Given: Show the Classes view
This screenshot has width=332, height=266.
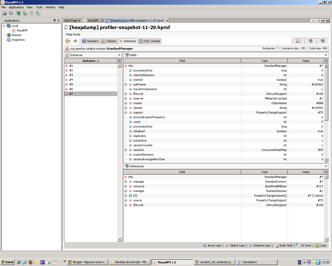Looking at the screenshot, I should [109, 41].
